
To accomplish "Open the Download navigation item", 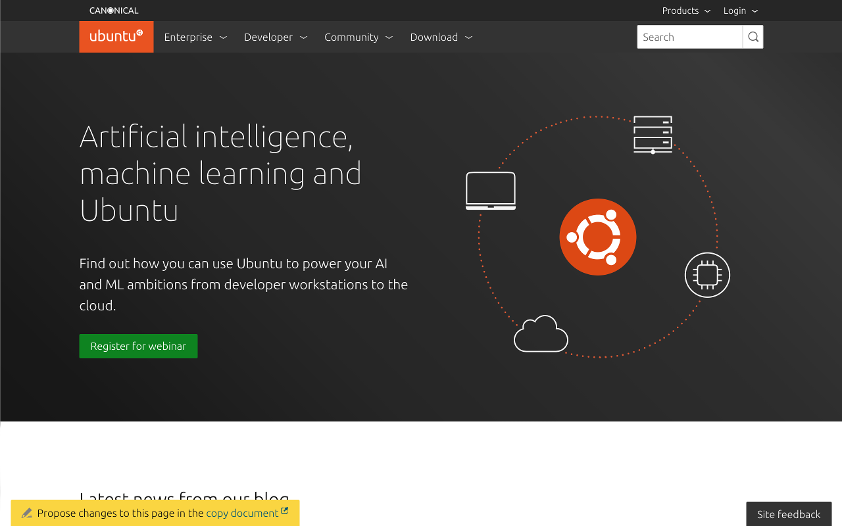I will (441, 37).
